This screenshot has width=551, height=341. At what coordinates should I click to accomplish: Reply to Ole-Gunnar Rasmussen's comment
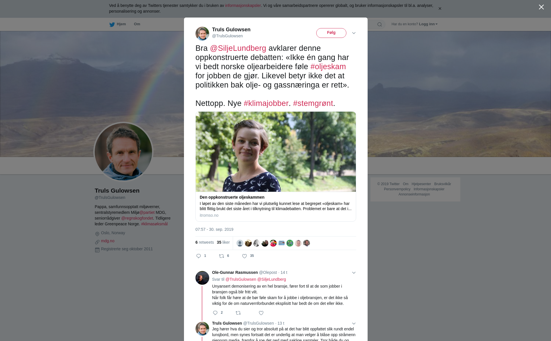pyautogui.click(x=215, y=313)
